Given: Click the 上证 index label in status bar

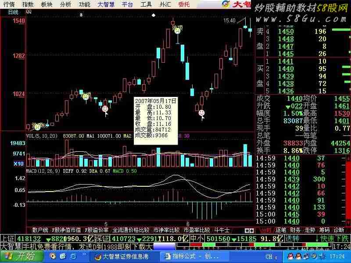Looking at the screenshot, I should point(8,238).
